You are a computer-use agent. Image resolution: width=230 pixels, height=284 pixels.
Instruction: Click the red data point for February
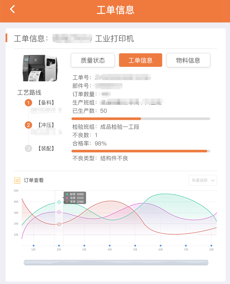pyautogui.click(x=59, y=224)
